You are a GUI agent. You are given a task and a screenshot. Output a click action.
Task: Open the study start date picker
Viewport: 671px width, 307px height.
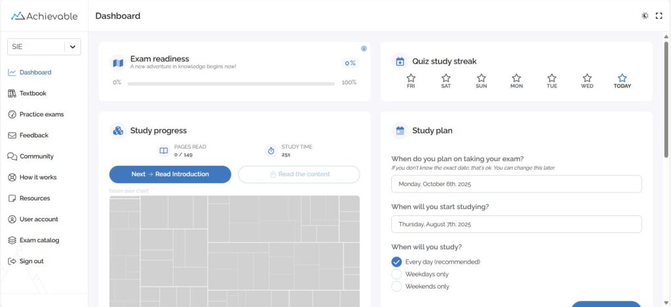coord(516,225)
